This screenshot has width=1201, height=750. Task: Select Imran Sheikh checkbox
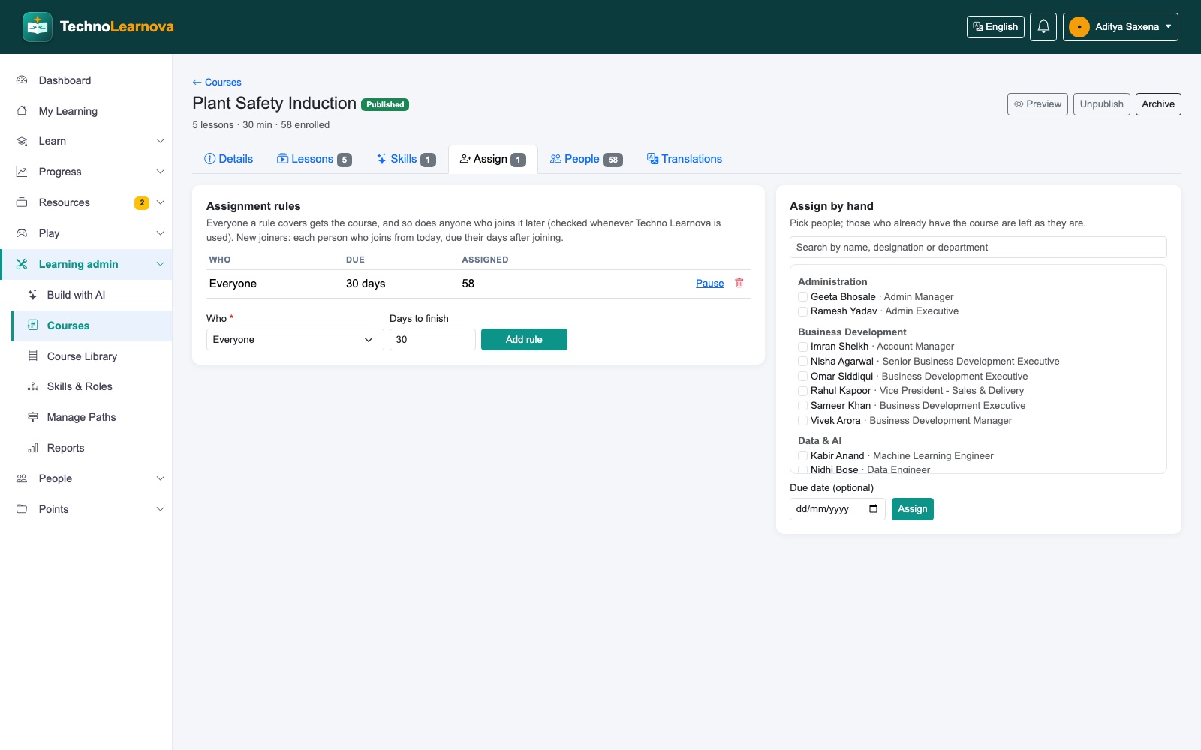[x=802, y=346]
